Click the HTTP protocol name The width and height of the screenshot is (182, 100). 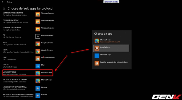tap(5, 43)
